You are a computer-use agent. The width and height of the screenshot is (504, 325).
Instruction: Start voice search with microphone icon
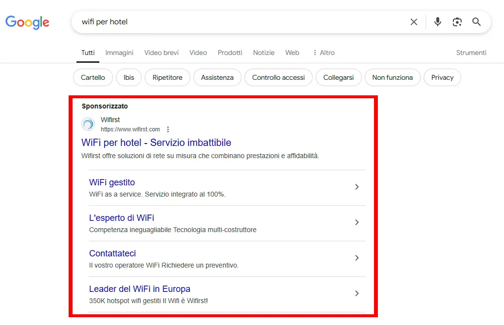pyautogui.click(x=437, y=22)
